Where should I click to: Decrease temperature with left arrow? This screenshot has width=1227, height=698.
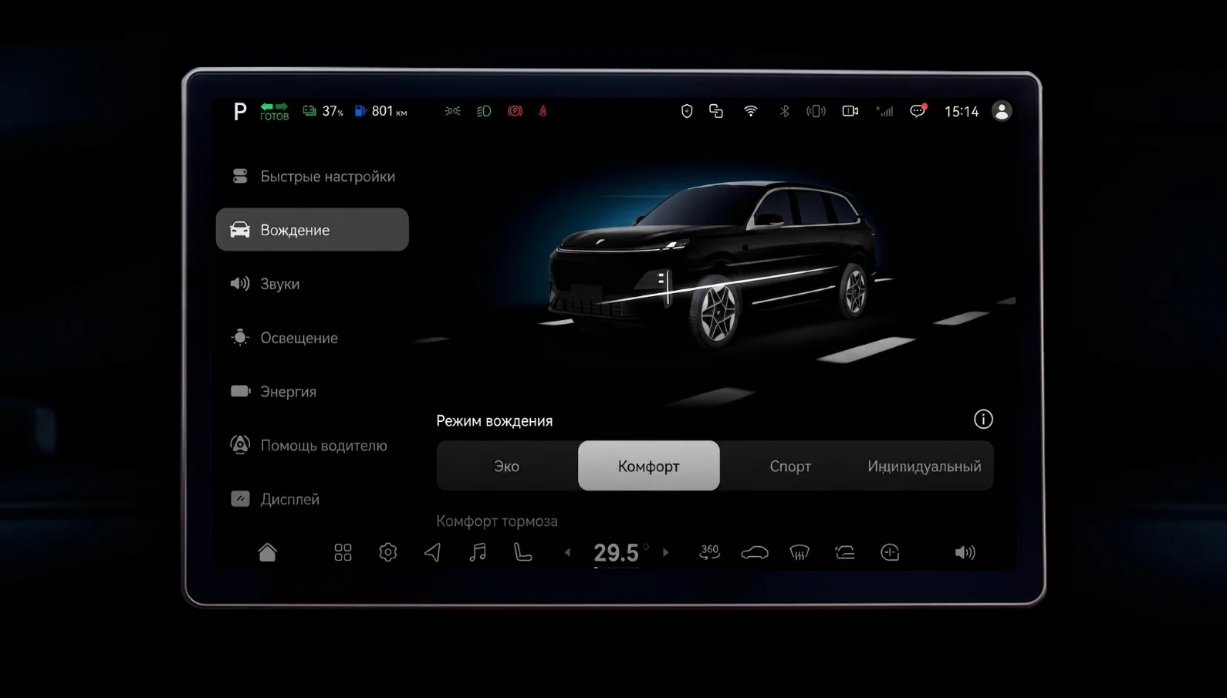coord(568,552)
